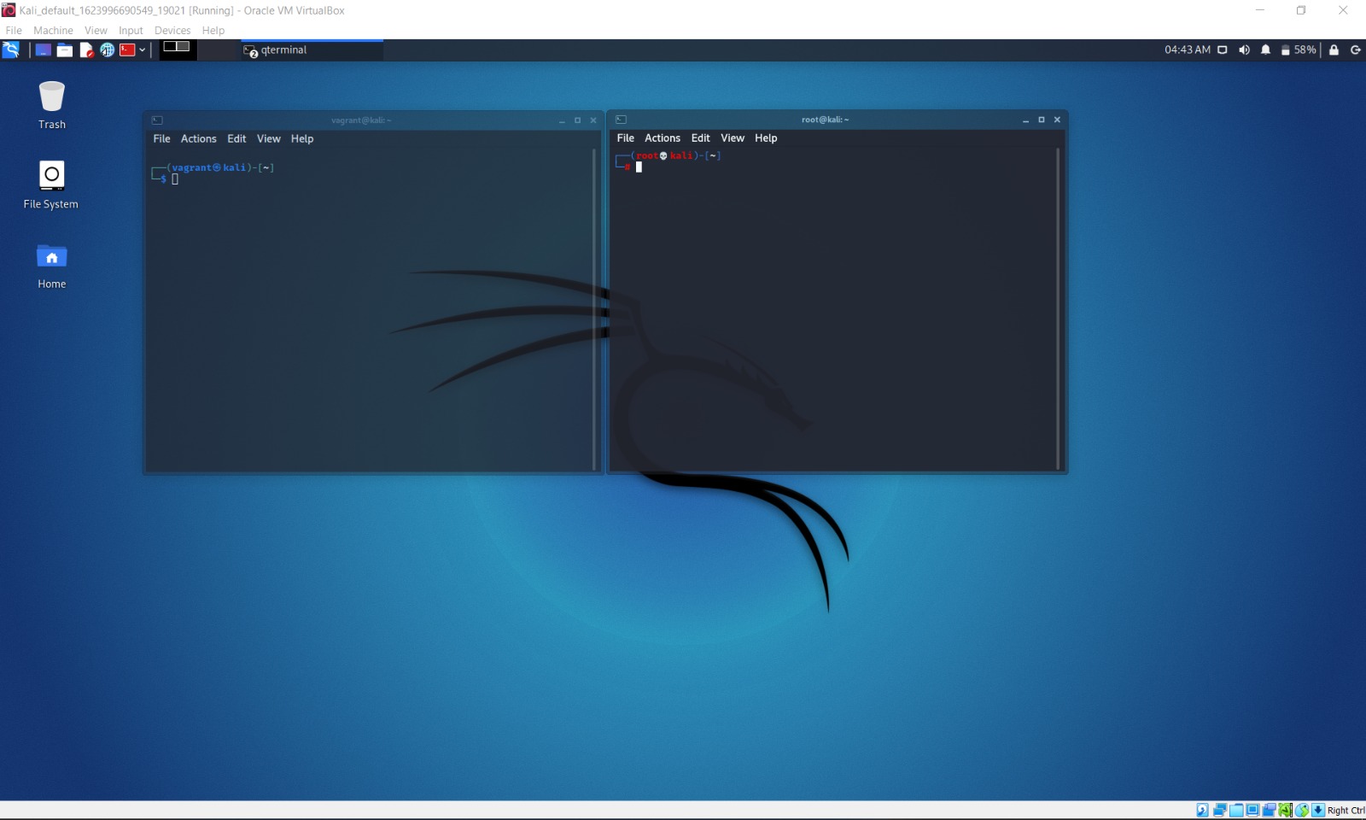
Task: Open the file manager from panel
Action: coord(65,50)
